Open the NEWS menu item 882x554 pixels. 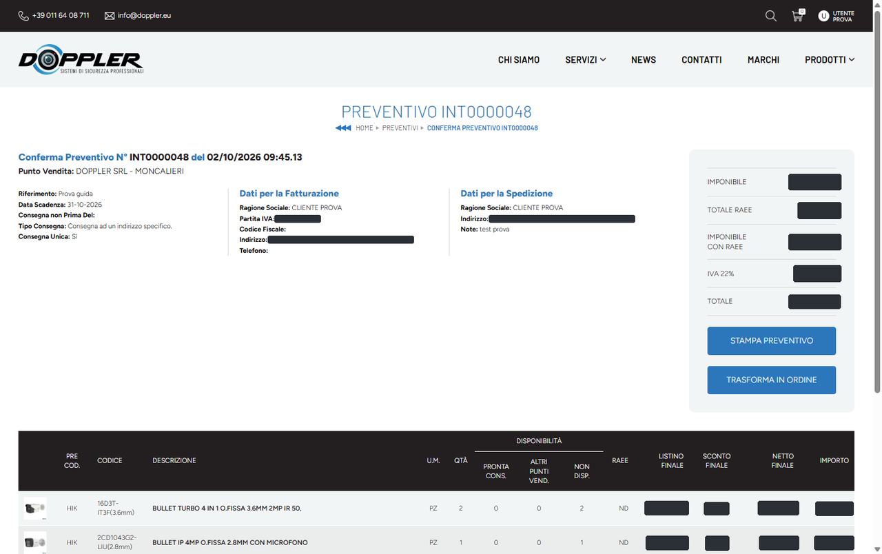[x=644, y=60]
